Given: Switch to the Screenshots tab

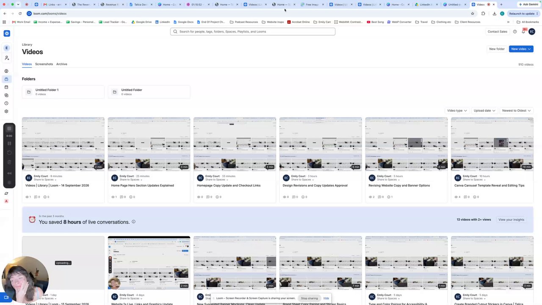Looking at the screenshot, I should coord(44,64).
